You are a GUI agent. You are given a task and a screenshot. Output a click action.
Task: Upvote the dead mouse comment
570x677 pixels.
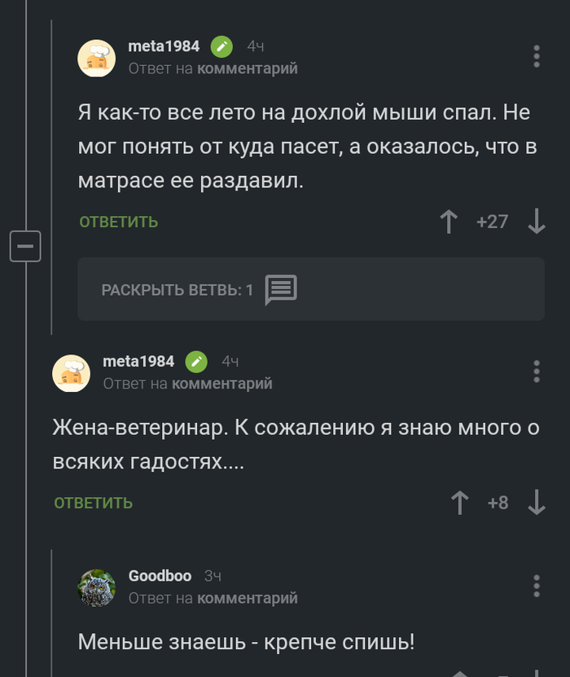[x=449, y=221]
